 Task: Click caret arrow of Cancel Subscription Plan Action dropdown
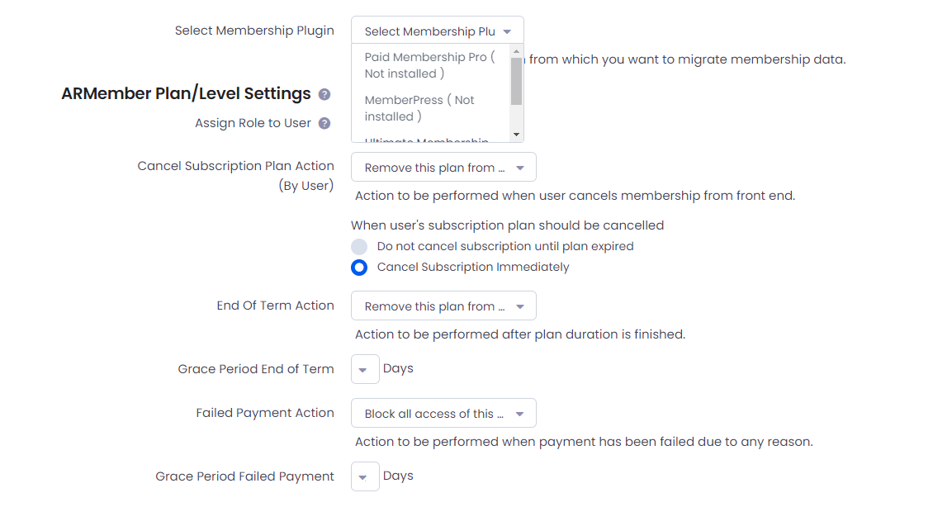click(x=520, y=168)
